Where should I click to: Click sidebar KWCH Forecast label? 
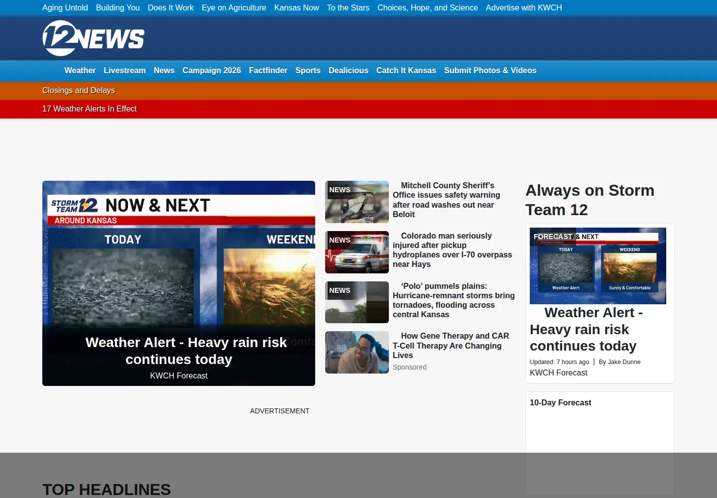tap(559, 373)
